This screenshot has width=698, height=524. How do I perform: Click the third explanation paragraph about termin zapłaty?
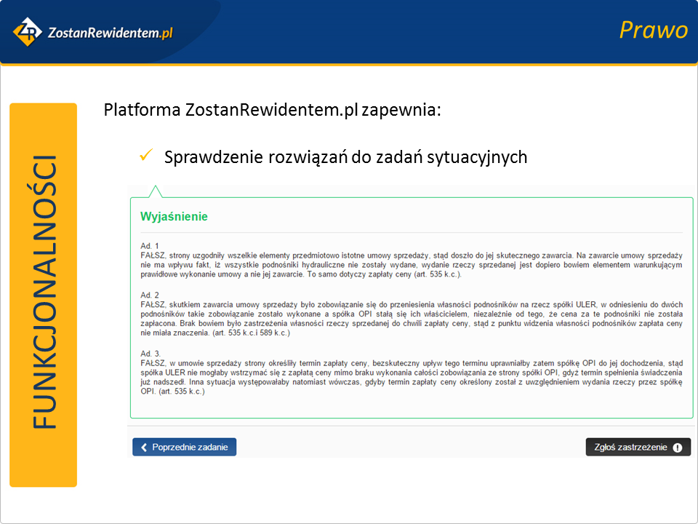pyautogui.click(x=411, y=376)
